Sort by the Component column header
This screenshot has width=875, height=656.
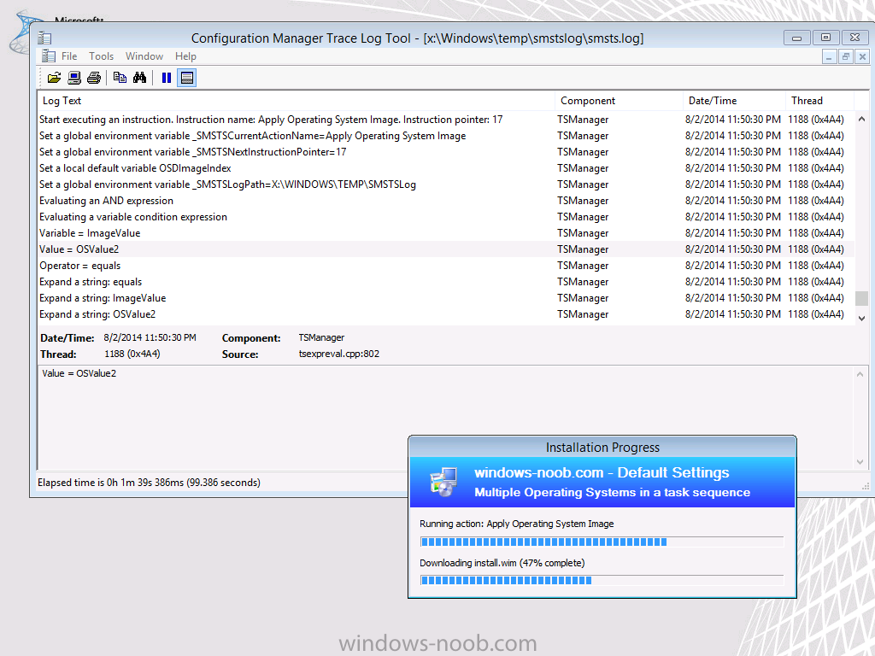pos(619,101)
